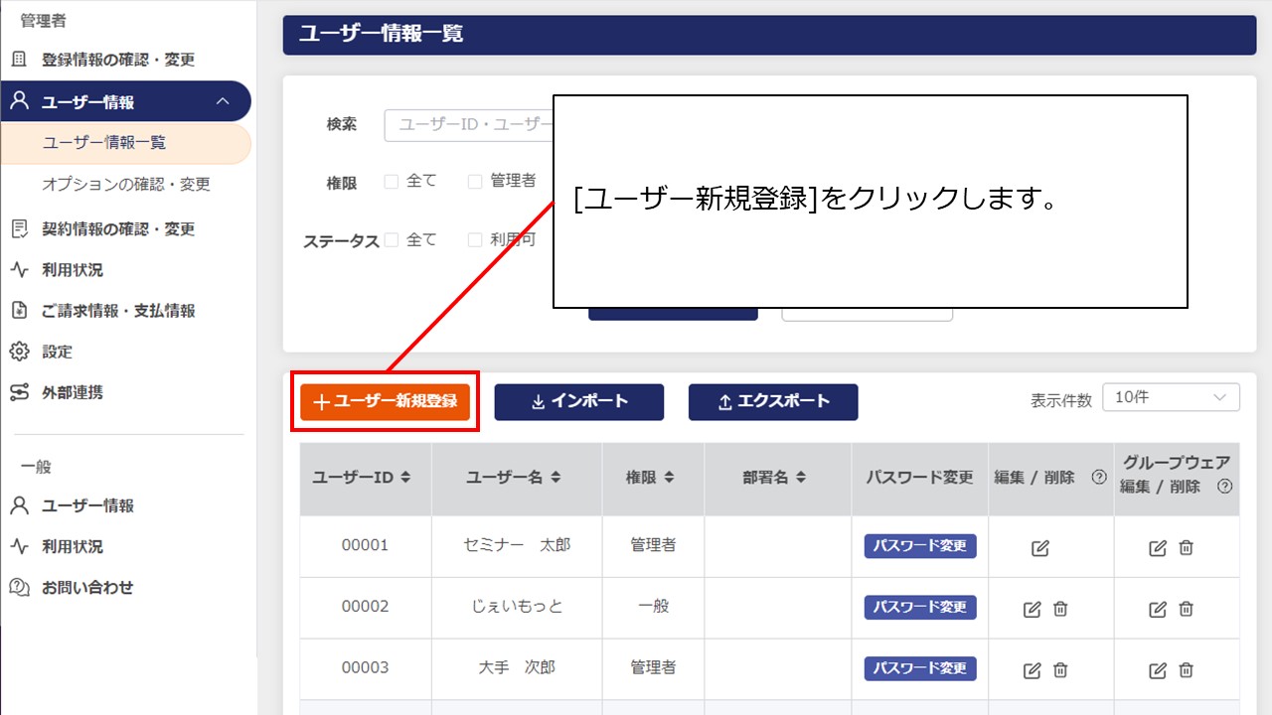Click the edit icon for じぇいもっと

(1035, 607)
